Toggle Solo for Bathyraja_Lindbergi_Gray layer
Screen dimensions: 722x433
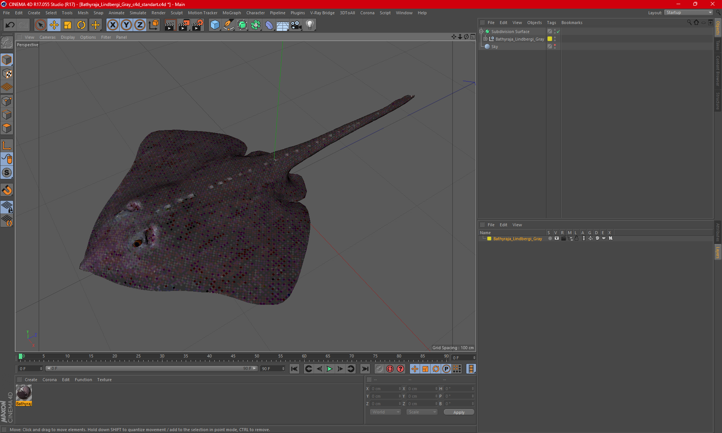[550, 238]
